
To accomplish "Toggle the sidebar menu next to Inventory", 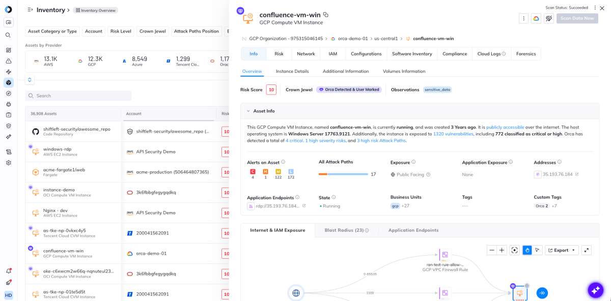I will pyautogui.click(x=30, y=10).
